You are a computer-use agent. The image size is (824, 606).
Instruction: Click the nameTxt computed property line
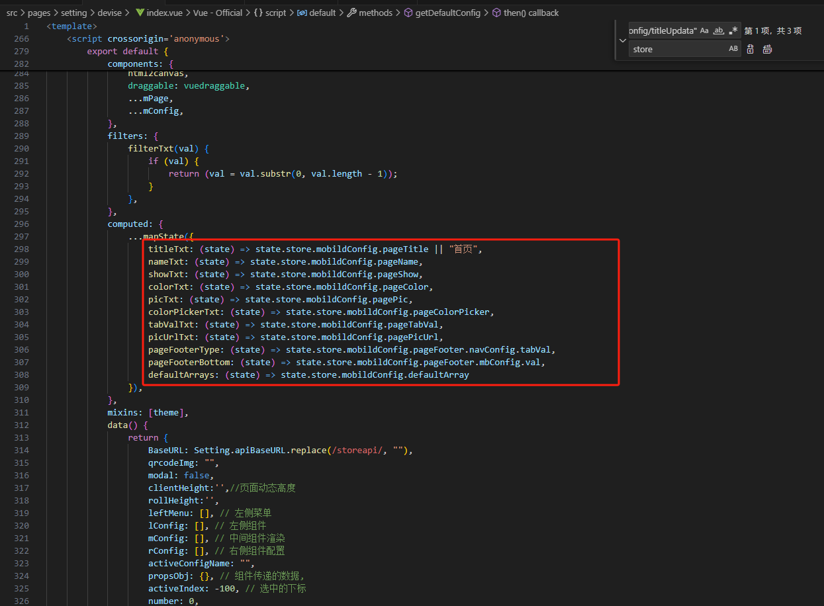[x=285, y=261]
